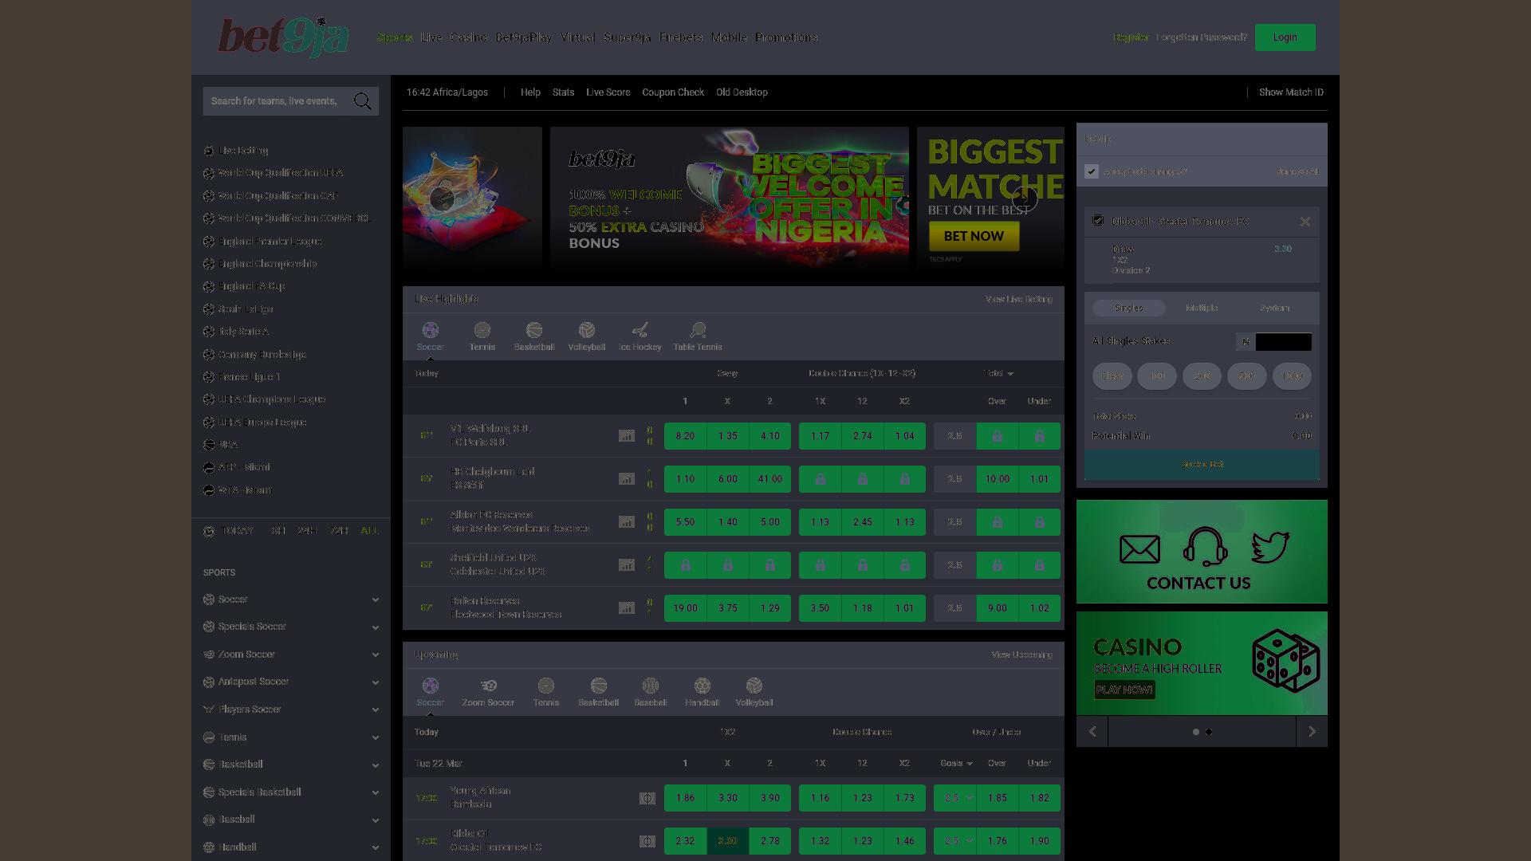Click the All Singles Stakes input field
The image size is (1531, 861).
tap(1283, 342)
